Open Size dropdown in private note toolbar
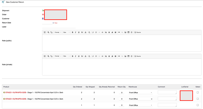 pyautogui.click(x=66, y=56)
